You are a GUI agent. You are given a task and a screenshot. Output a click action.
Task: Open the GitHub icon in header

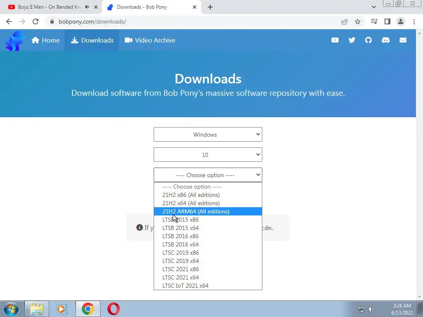click(368, 40)
